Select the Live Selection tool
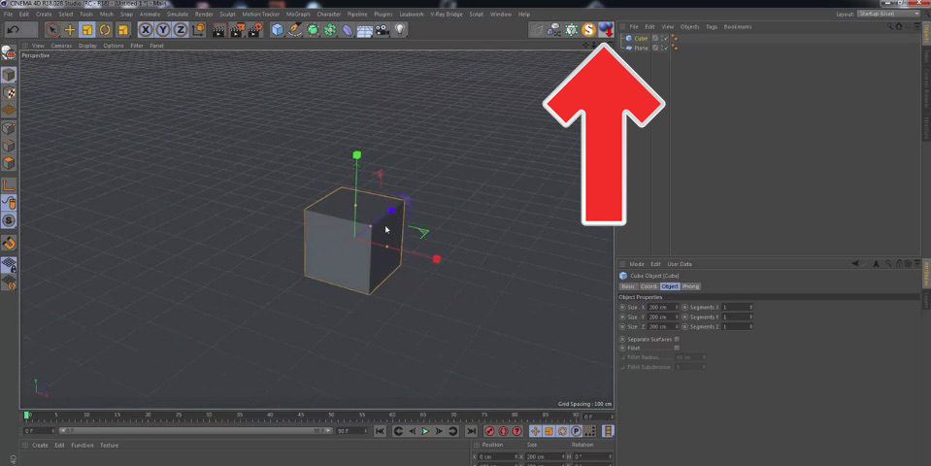This screenshot has height=466, width=931. pos(52,30)
